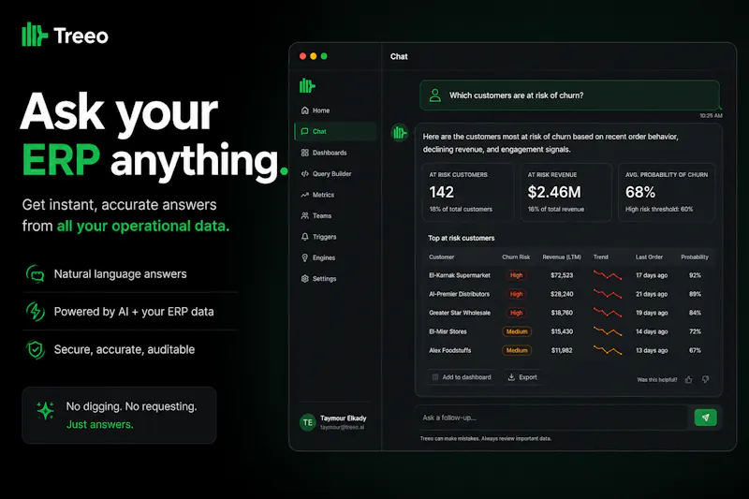Click the Add to dashboard button
The width and height of the screenshot is (749, 499).
(x=462, y=377)
